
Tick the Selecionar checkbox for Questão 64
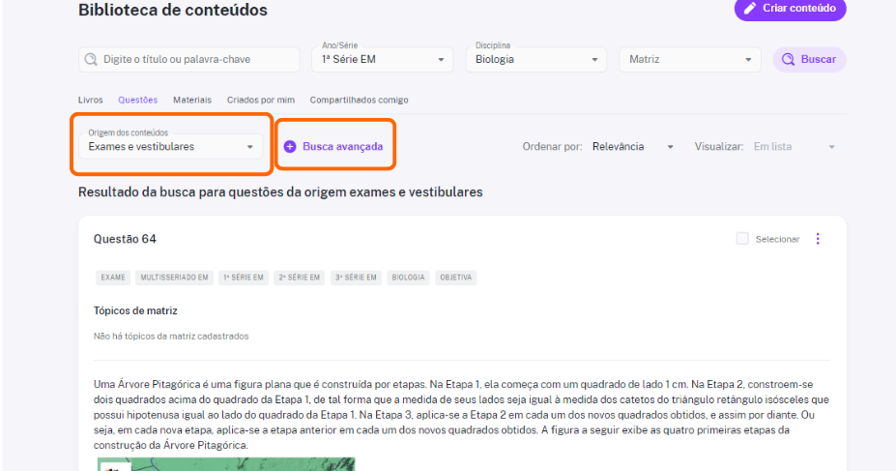pyautogui.click(x=742, y=238)
